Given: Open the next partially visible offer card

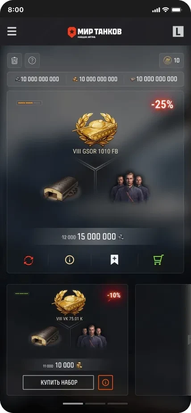Looking at the screenshot, I should point(163,340).
